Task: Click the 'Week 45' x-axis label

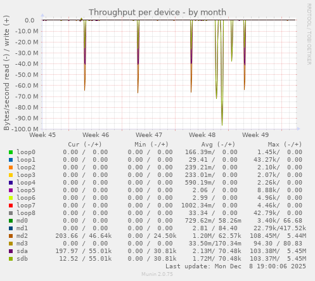Action: [42, 135]
